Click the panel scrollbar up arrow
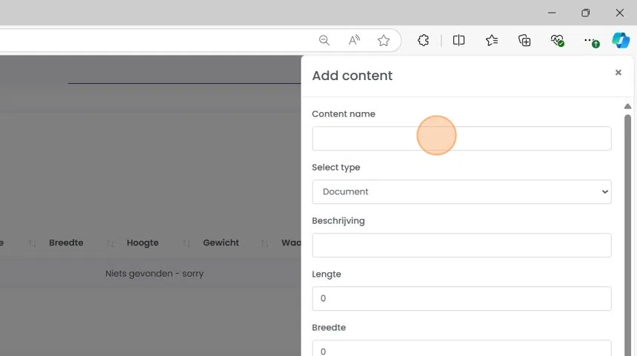This screenshot has height=356, width=637. 627,107
